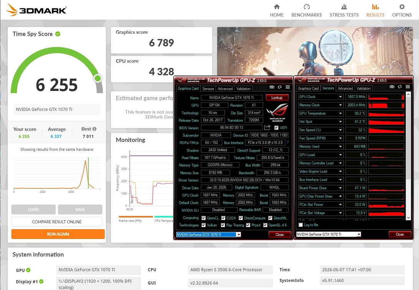Image resolution: width=419 pixels, height=290 pixels.
Task: Open the GPU Load sensor dropdown
Action: coord(340,155)
